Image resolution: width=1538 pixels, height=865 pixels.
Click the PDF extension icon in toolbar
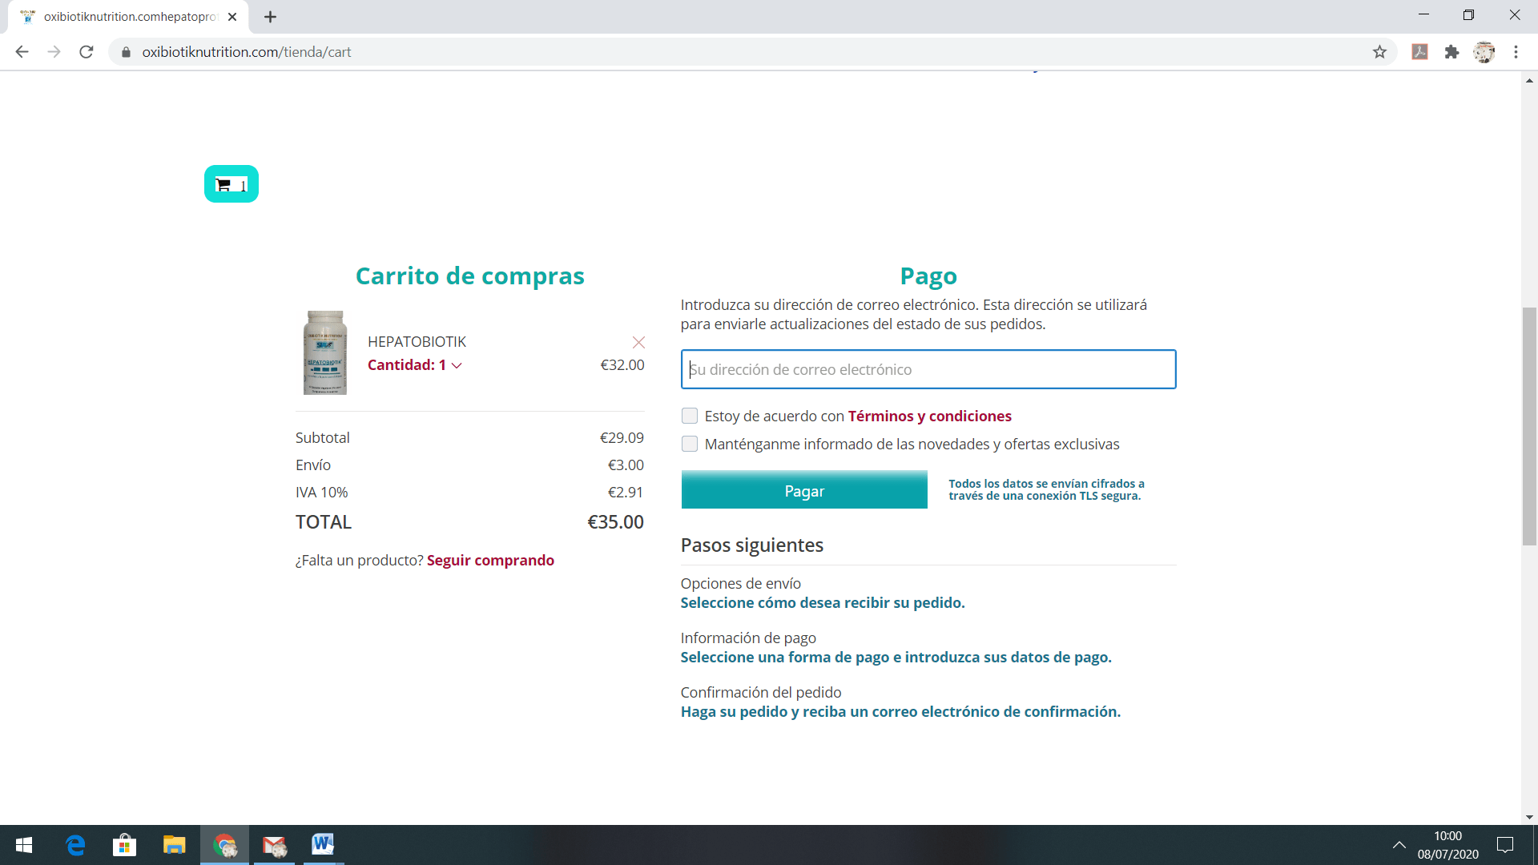tap(1419, 52)
